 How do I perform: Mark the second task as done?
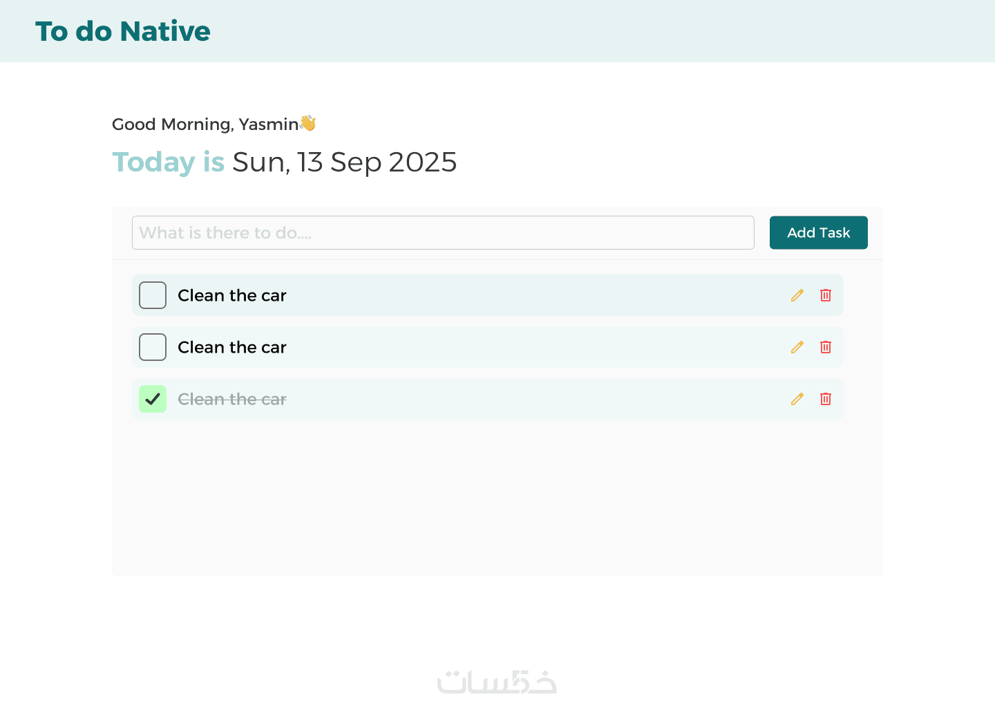(153, 347)
